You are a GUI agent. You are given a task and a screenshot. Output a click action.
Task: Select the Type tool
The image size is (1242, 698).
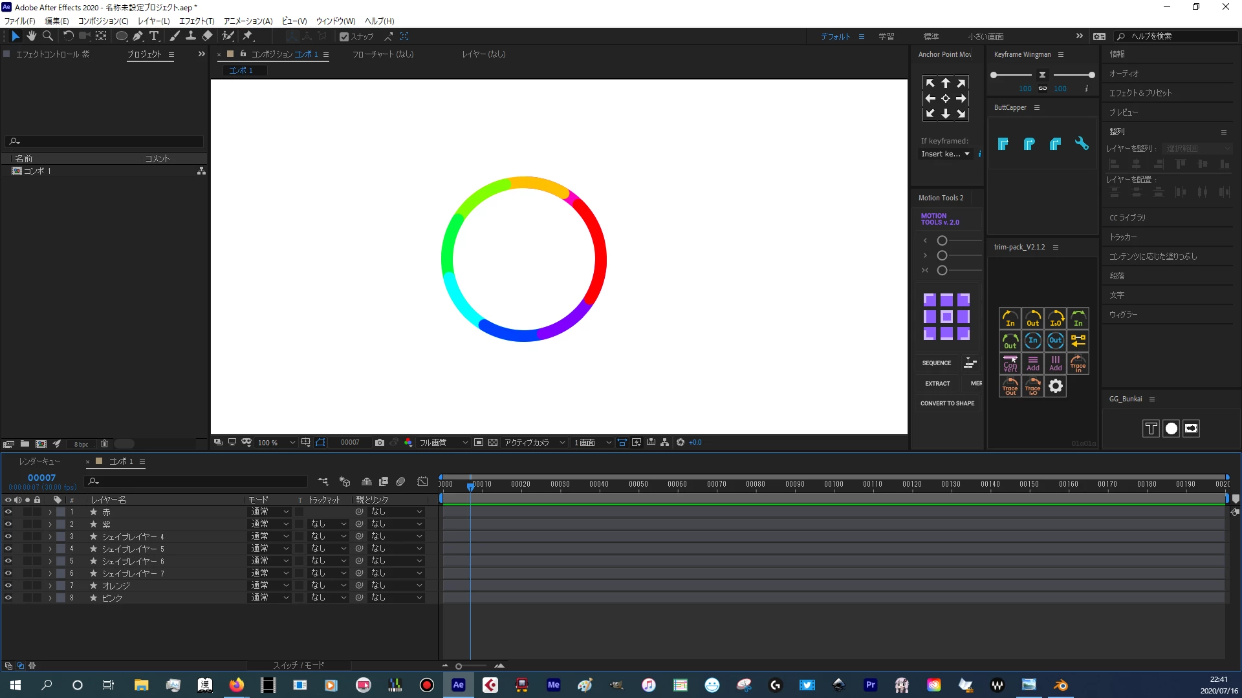click(x=154, y=36)
